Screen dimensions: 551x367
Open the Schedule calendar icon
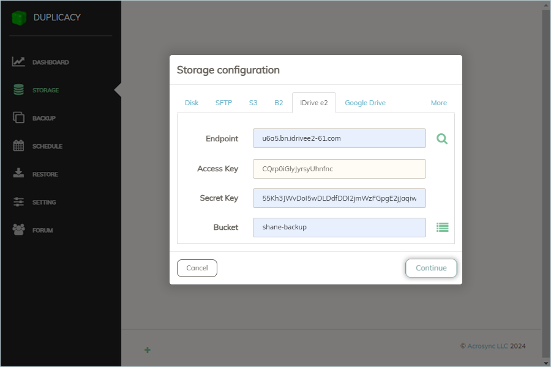tap(18, 146)
